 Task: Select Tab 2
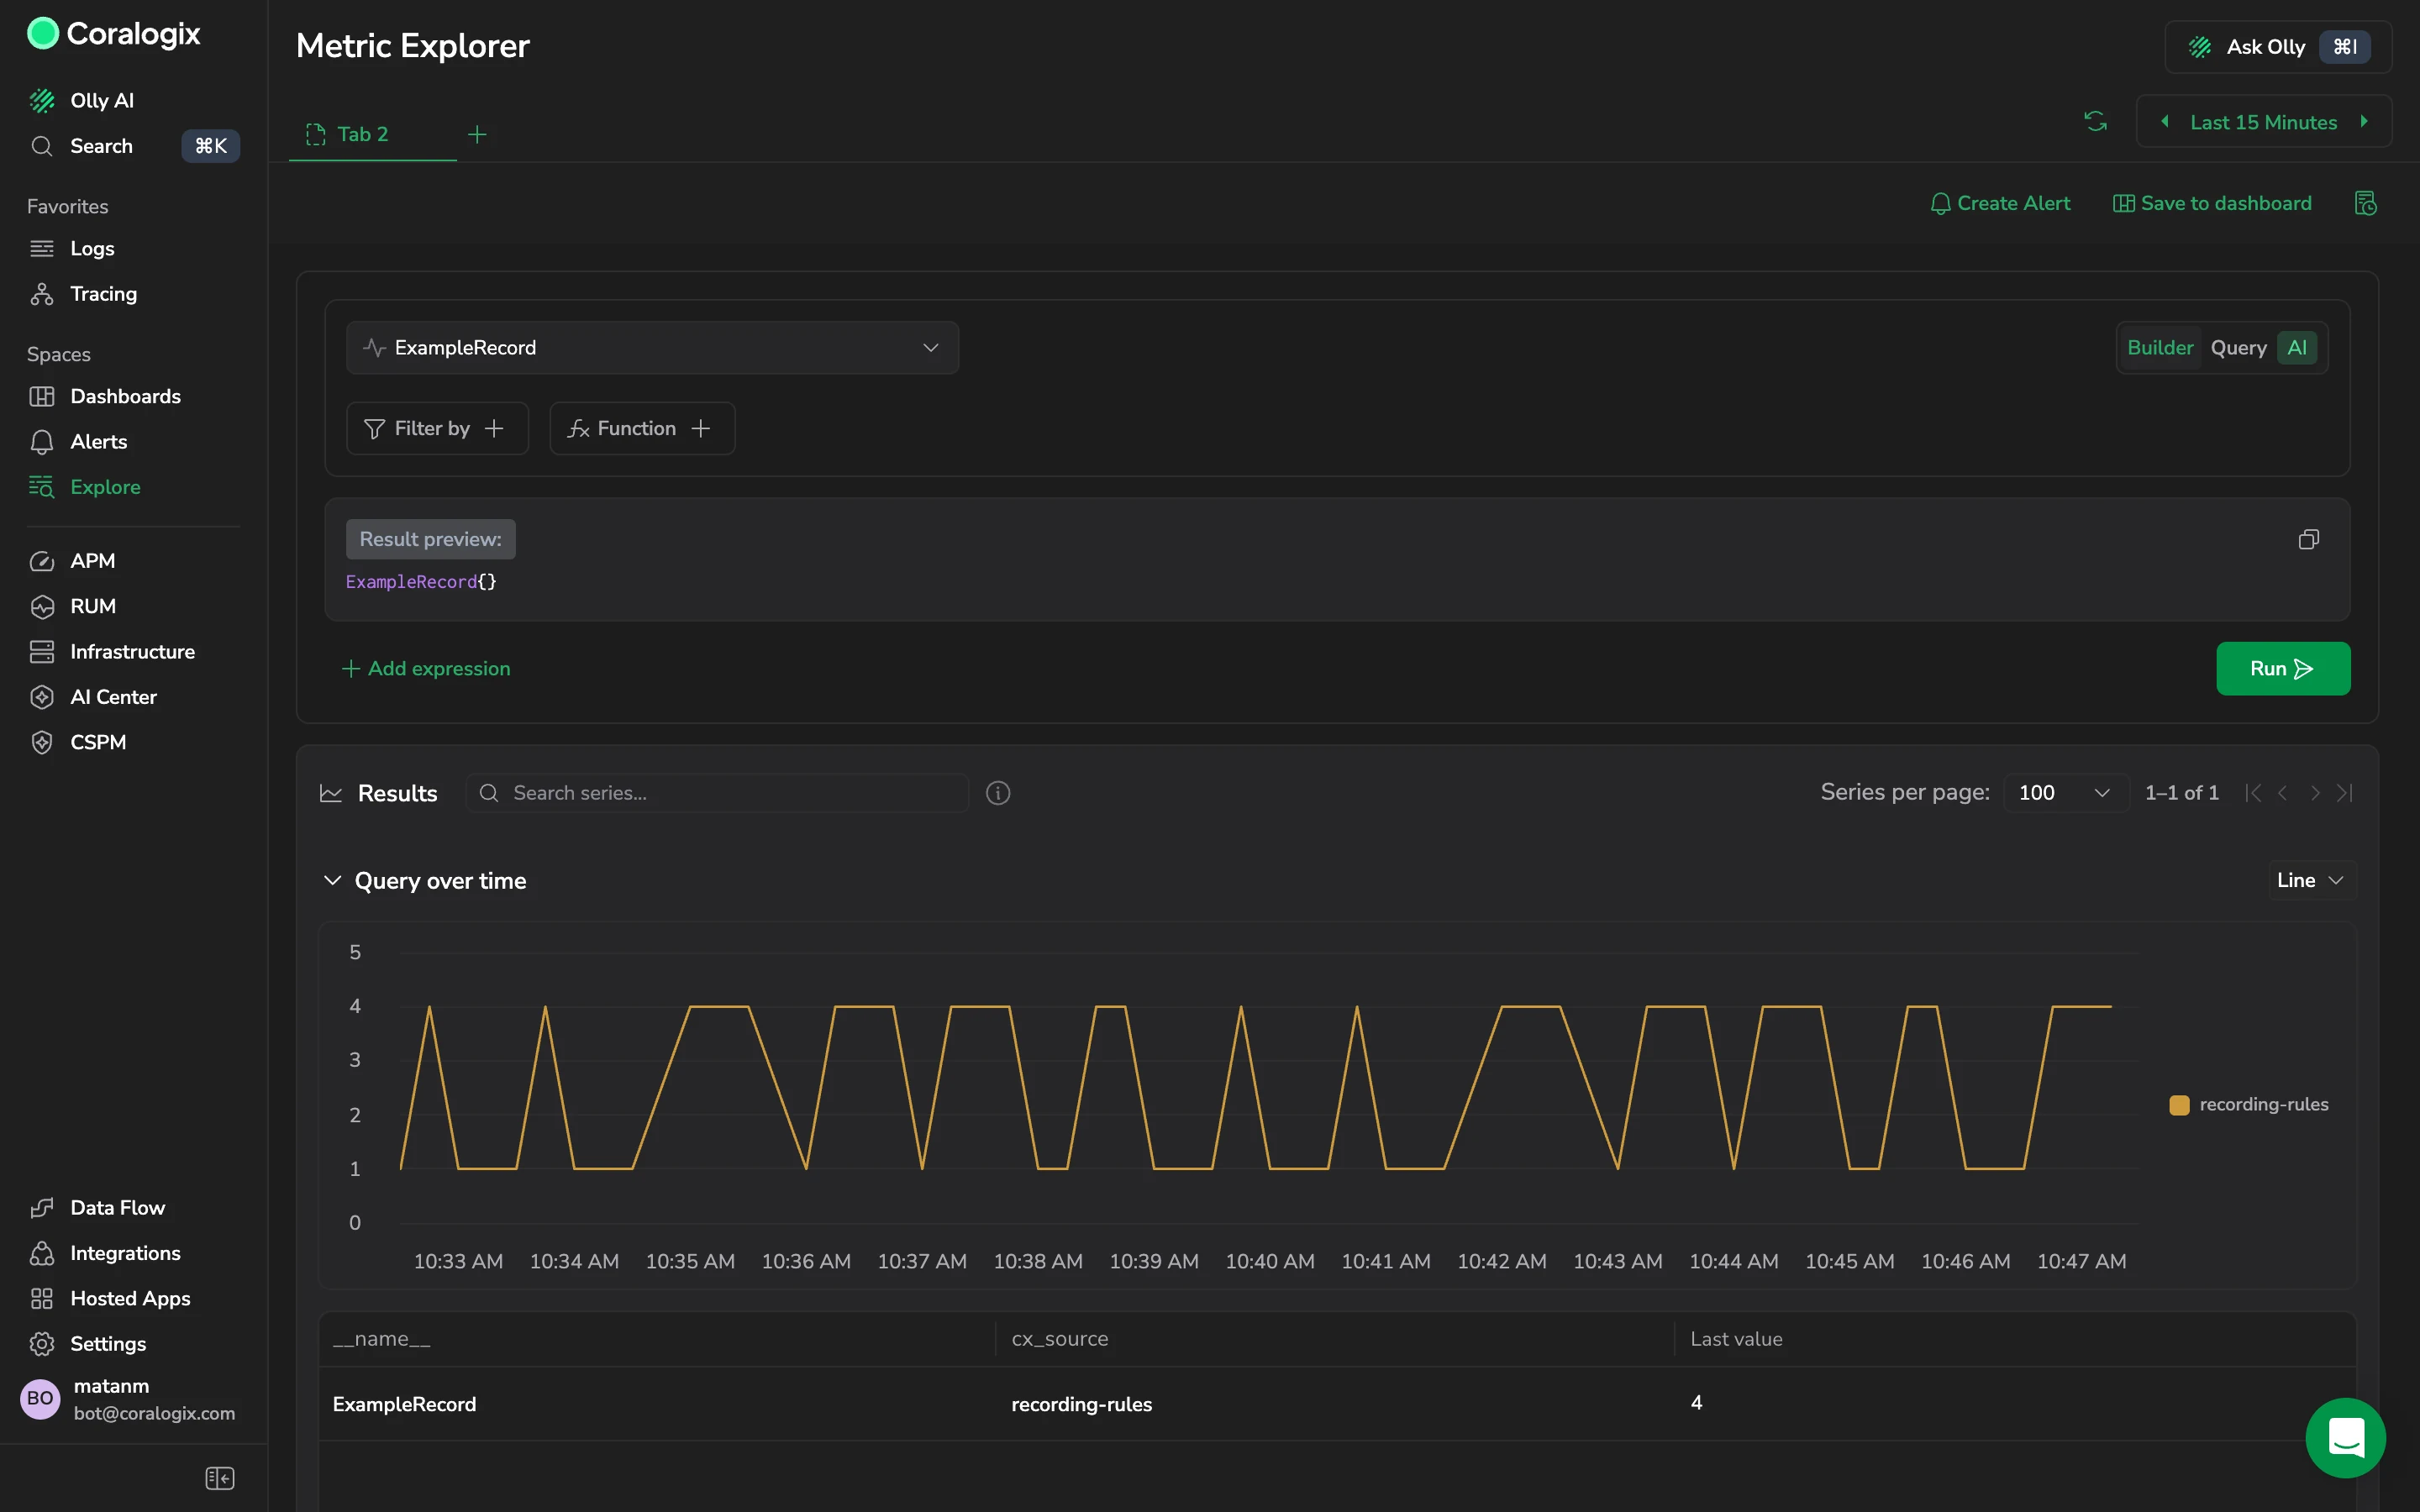point(362,134)
